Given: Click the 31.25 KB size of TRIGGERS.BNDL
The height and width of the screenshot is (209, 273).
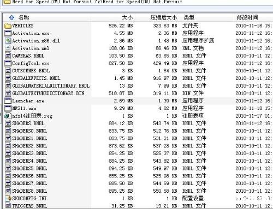Looking at the screenshot, I should pyautogui.click(x=122, y=206).
